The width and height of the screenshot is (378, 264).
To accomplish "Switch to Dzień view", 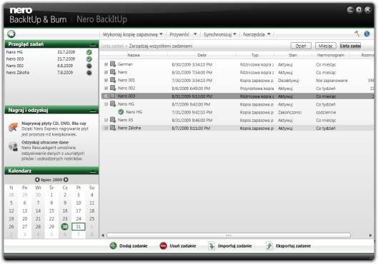I will click(301, 46).
